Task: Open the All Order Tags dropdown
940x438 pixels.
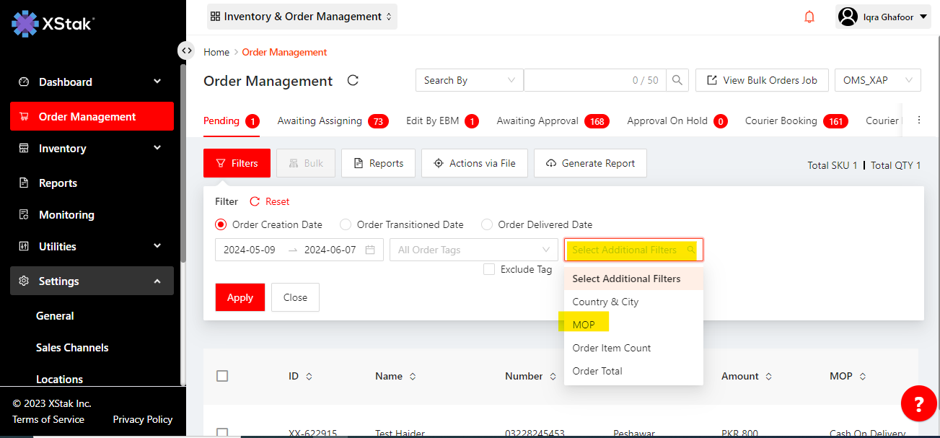Action: pyautogui.click(x=473, y=250)
